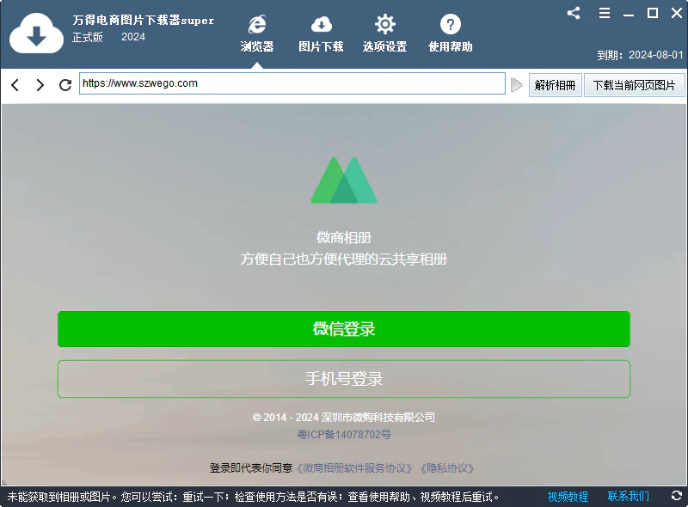The image size is (688, 507).
Task: Switch to 图片下载 image download tab
Action: (321, 34)
